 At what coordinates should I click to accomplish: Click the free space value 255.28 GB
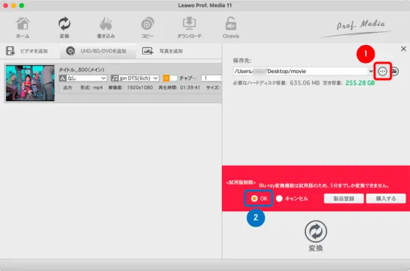point(360,83)
